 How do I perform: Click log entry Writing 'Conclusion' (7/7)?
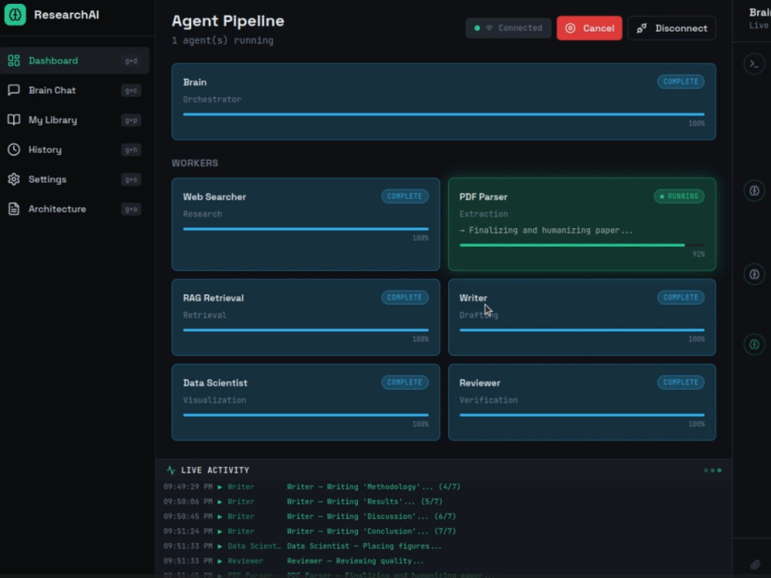372,531
